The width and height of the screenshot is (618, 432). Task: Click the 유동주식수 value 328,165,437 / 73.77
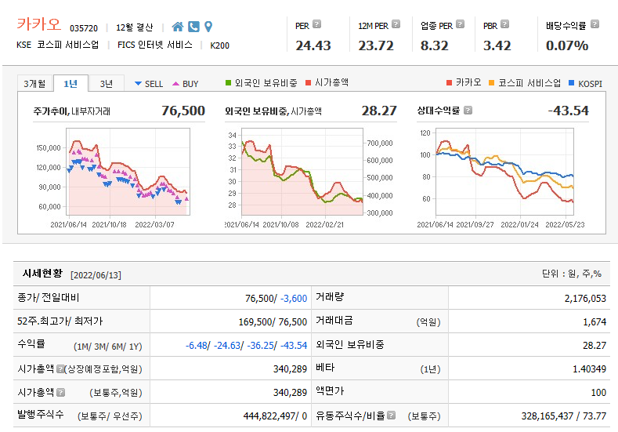(564, 416)
